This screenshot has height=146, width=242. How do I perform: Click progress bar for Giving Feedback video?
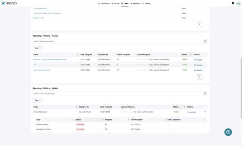127,112
